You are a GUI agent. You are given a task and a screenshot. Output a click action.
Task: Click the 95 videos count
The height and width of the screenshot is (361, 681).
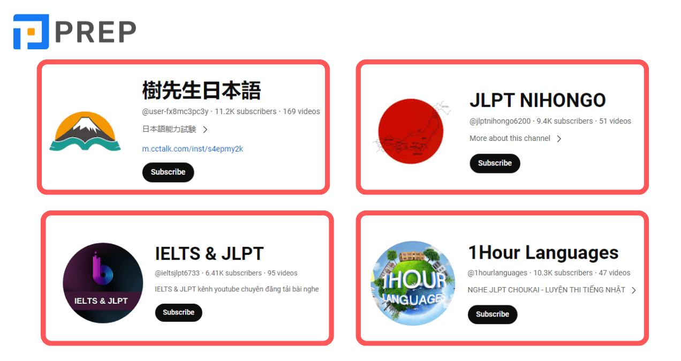(283, 273)
